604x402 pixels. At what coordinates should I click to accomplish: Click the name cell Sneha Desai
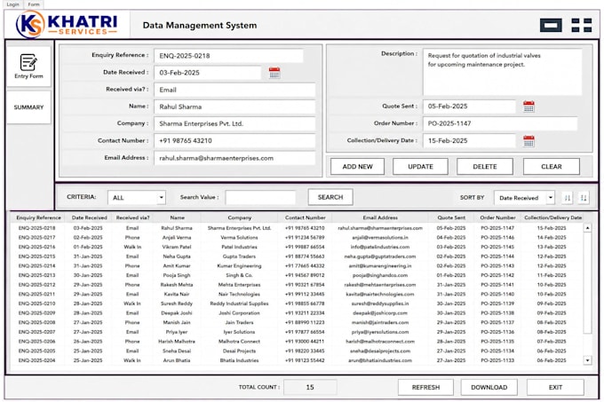tap(177, 351)
